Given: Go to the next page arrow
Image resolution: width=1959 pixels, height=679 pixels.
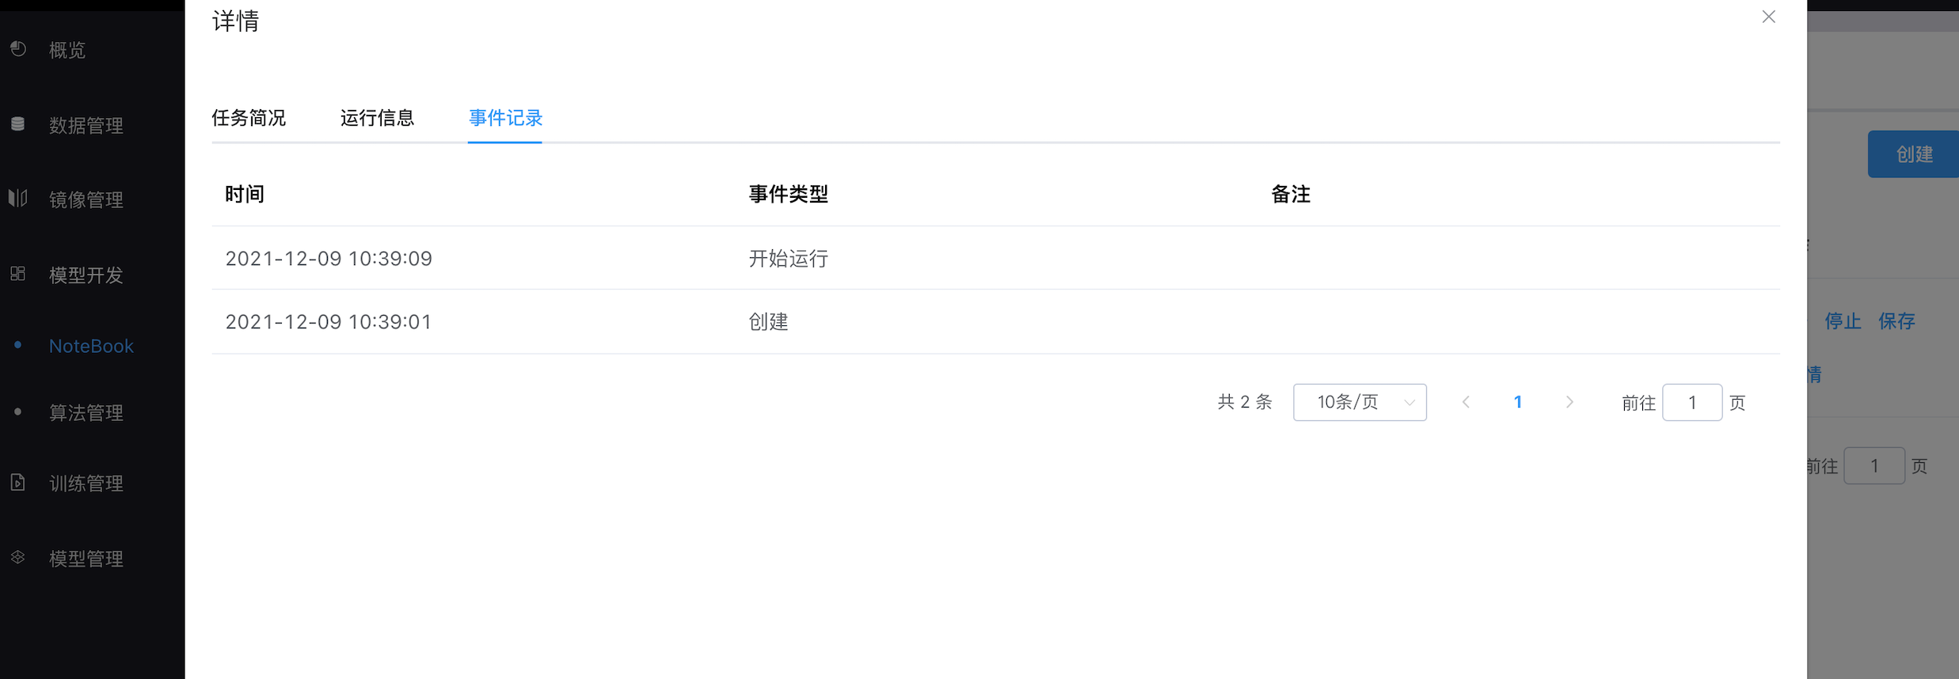Looking at the screenshot, I should 1569,402.
